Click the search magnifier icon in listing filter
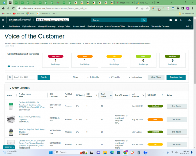Viewport: 196px width, 156px height. [x=10, y=77]
